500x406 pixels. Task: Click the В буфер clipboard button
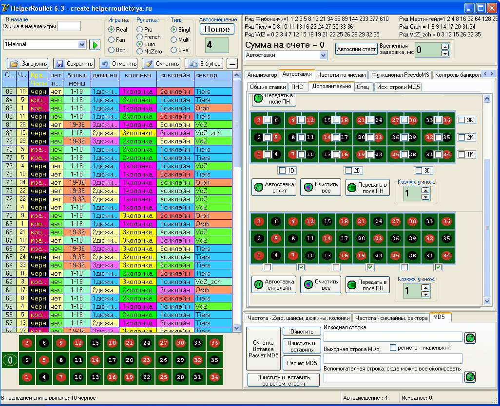[205, 64]
